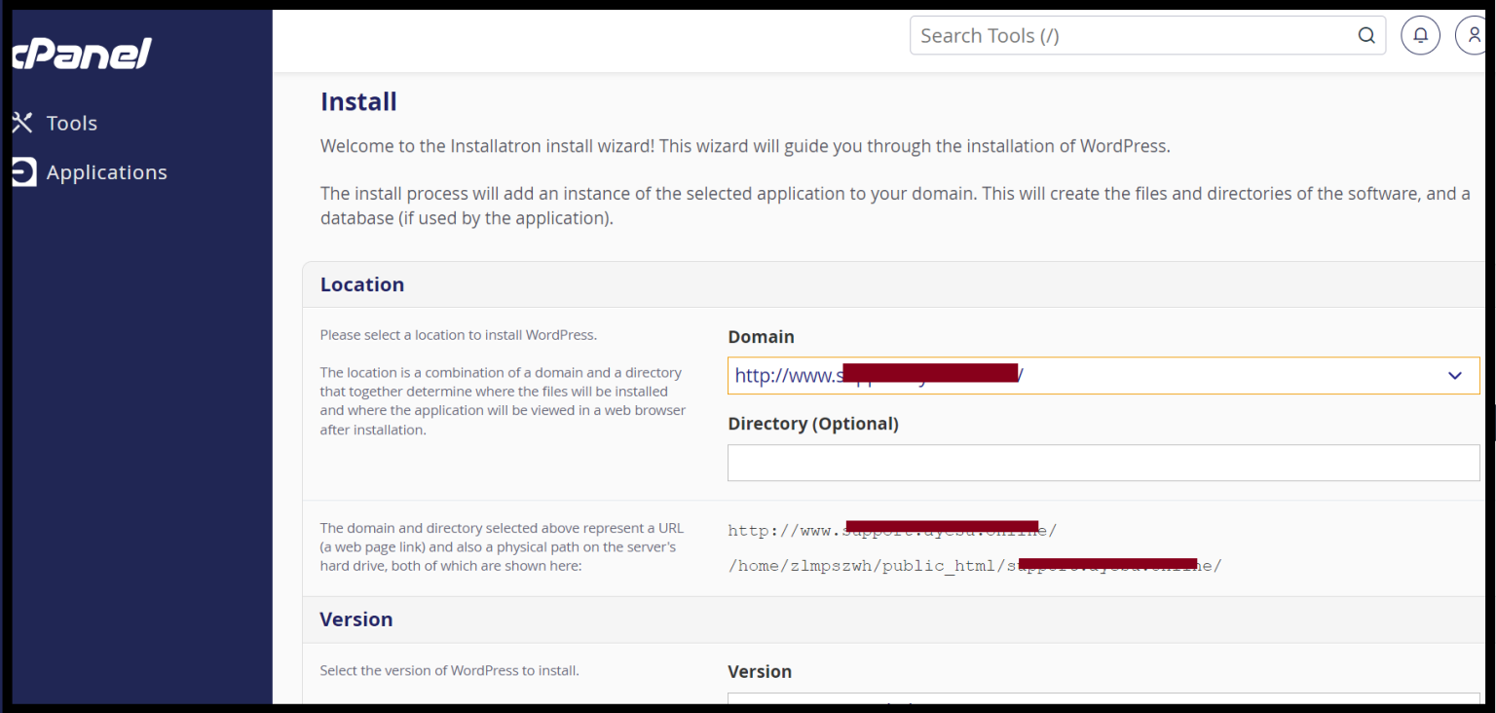Expand the Domain dropdown
Screen dimensions: 1496x713
click(x=1103, y=375)
